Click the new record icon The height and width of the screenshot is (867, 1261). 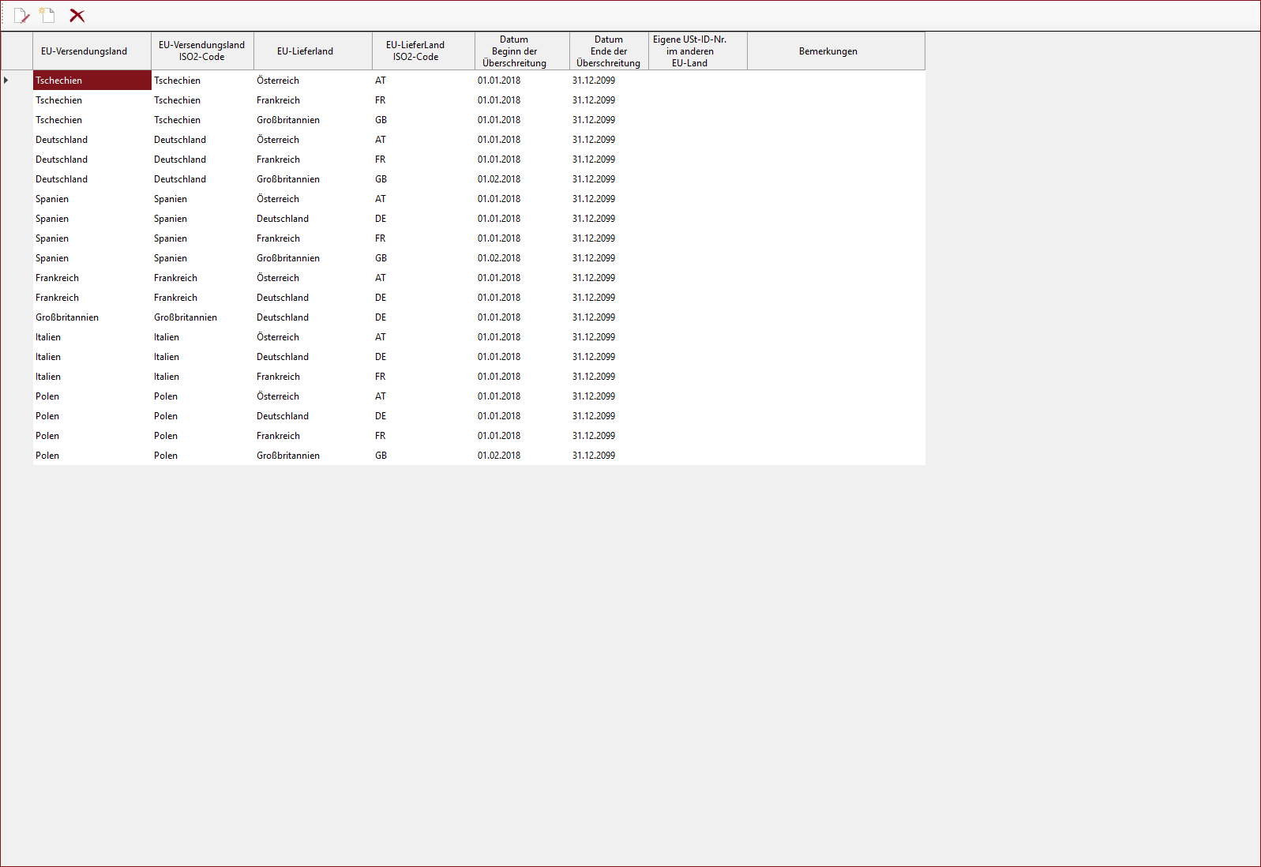pos(47,16)
